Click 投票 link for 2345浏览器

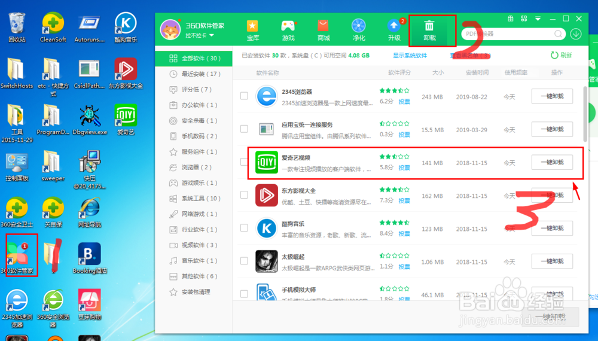click(404, 102)
